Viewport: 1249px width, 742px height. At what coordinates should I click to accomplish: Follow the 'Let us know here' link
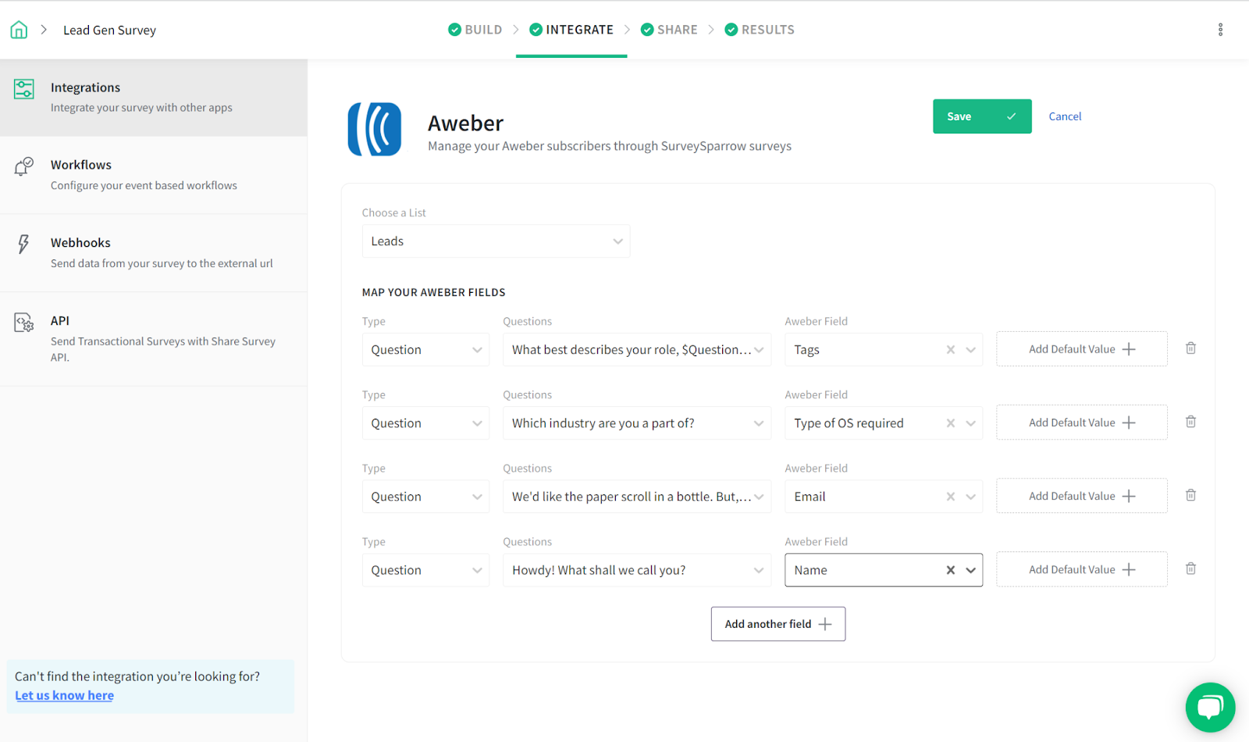(x=64, y=695)
